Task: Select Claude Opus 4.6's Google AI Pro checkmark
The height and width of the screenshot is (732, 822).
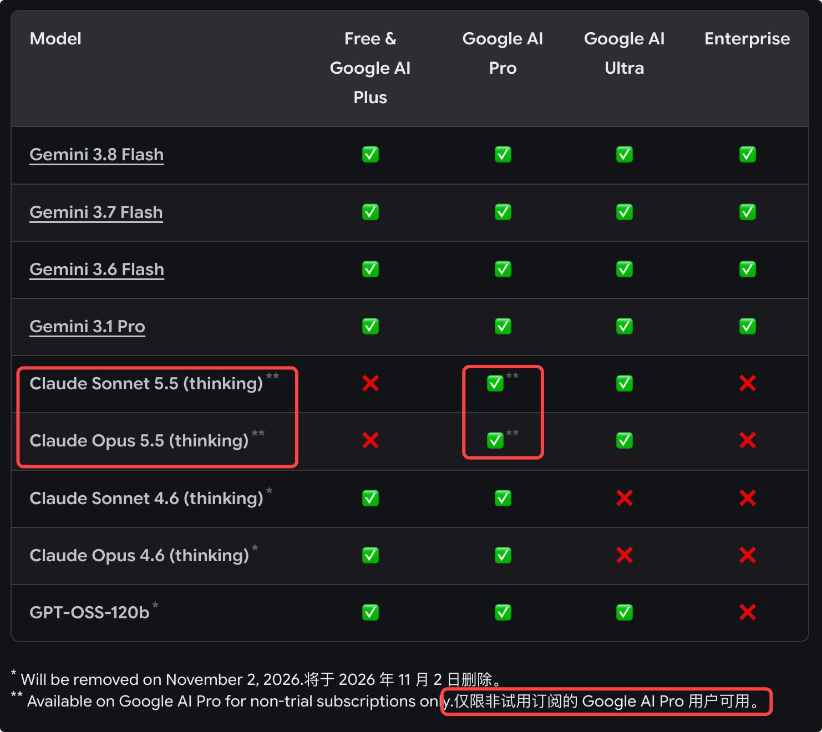Action: point(503,555)
